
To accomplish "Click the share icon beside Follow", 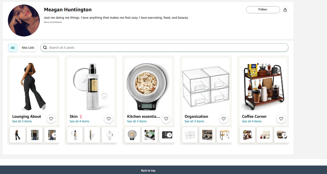I will (x=285, y=10).
